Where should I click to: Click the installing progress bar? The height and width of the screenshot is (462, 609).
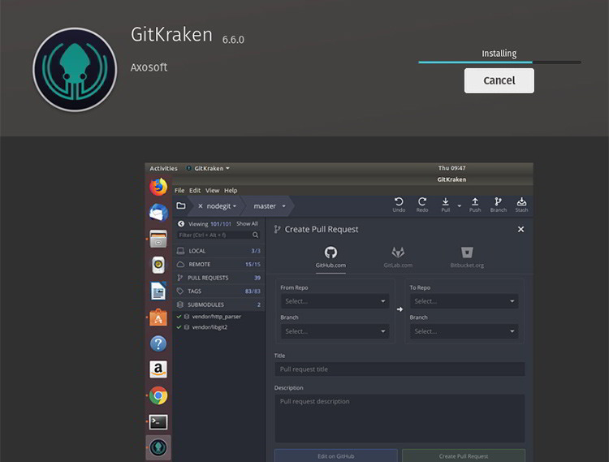tap(499, 63)
